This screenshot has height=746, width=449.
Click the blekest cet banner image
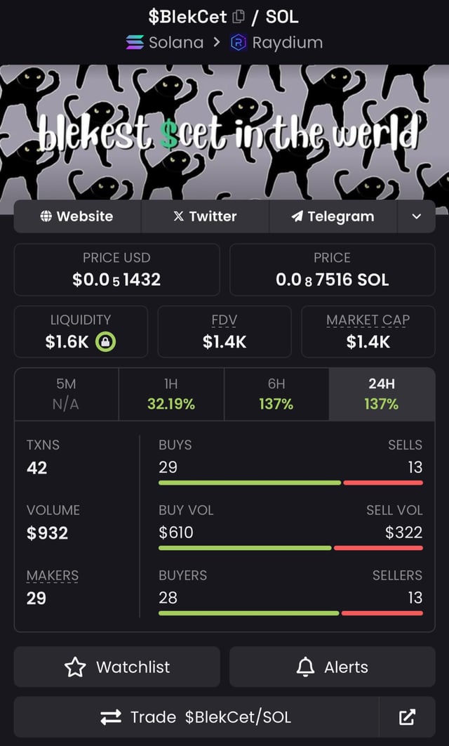pyautogui.click(x=224, y=133)
